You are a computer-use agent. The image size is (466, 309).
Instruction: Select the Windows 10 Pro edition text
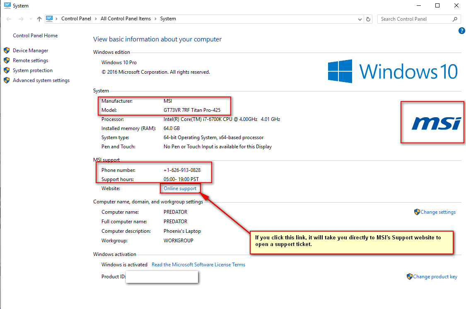click(119, 63)
